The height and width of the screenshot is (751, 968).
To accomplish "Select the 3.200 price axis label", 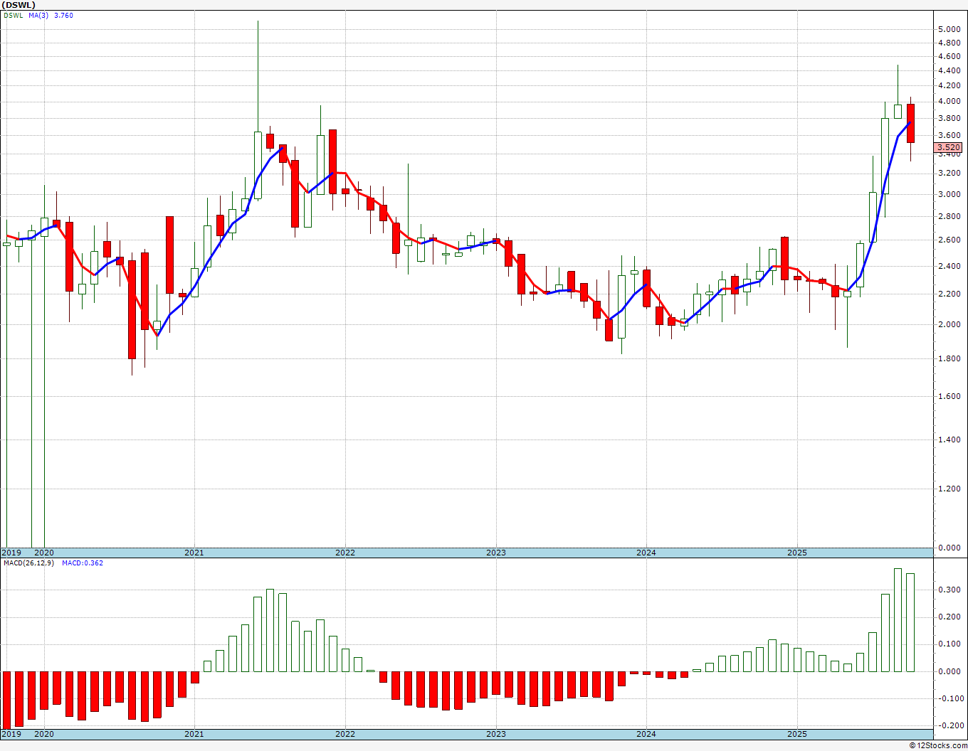I will click(x=949, y=173).
